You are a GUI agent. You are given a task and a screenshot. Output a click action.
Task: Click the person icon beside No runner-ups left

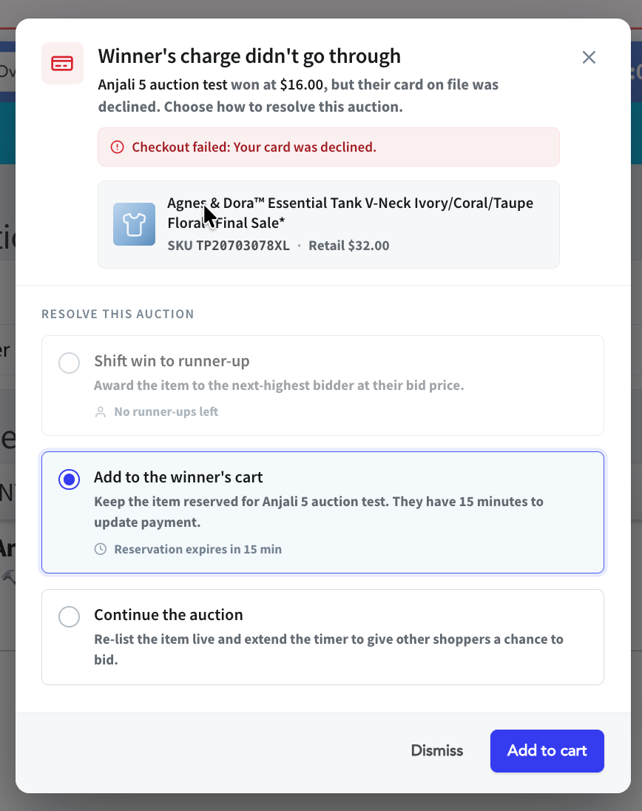pos(101,411)
